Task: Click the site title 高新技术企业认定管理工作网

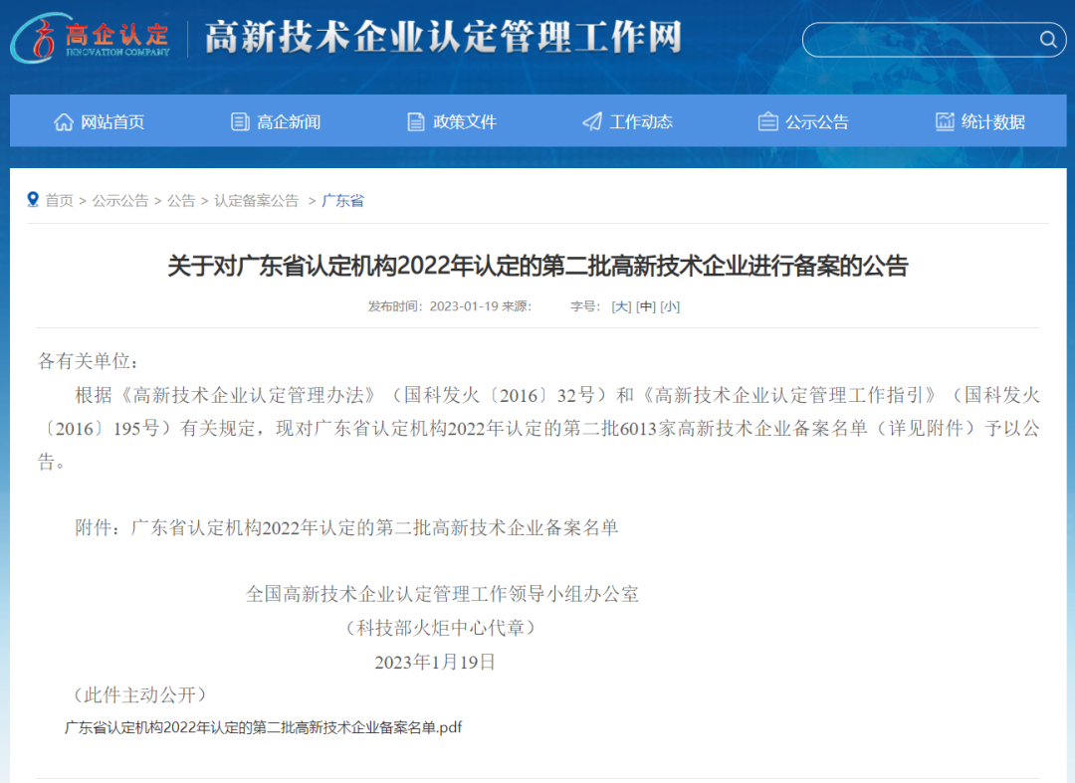Action: (x=444, y=37)
